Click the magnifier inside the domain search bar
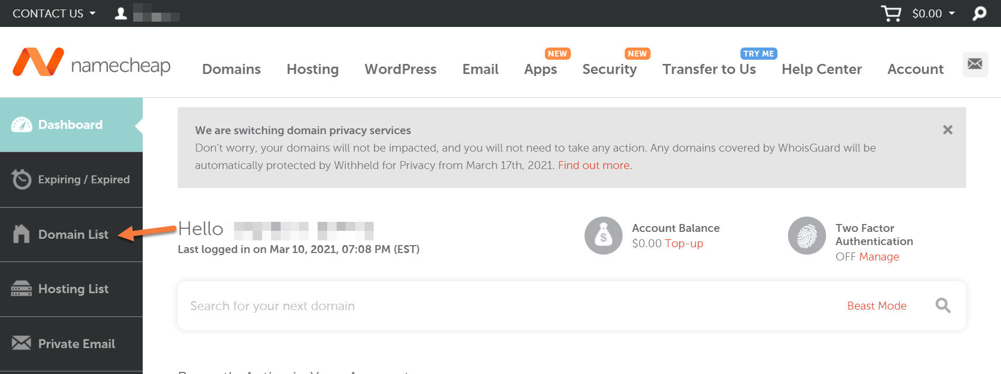Image resolution: width=1001 pixels, height=374 pixels. point(943,305)
